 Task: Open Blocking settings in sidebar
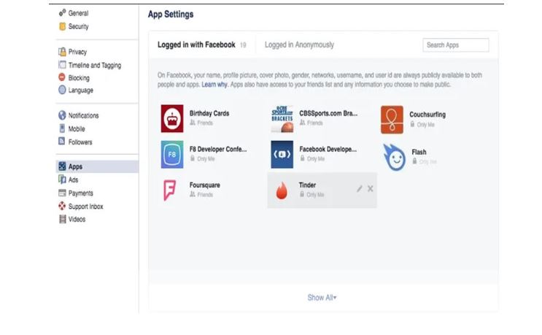click(x=79, y=77)
